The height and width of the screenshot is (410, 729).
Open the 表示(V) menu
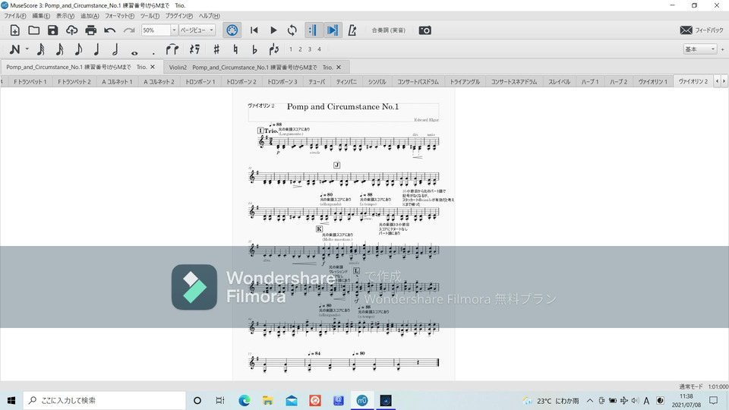click(x=65, y=16)
